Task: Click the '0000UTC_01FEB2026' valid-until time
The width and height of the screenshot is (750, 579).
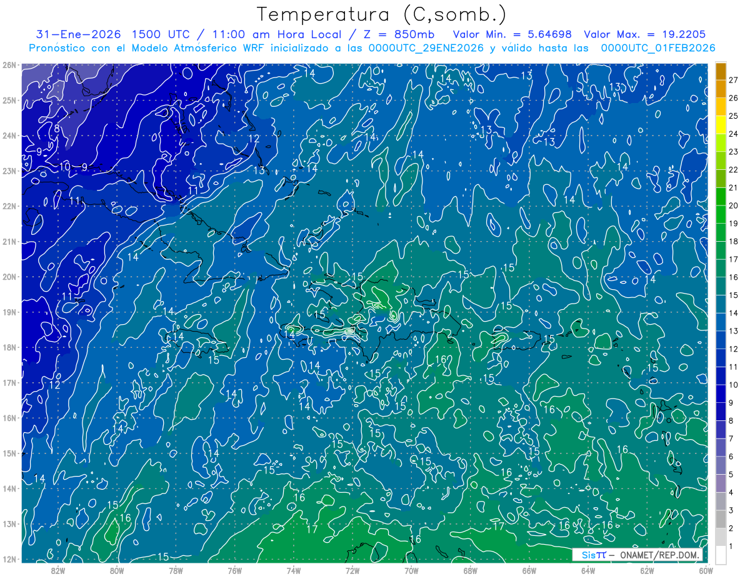Action: 658,48
